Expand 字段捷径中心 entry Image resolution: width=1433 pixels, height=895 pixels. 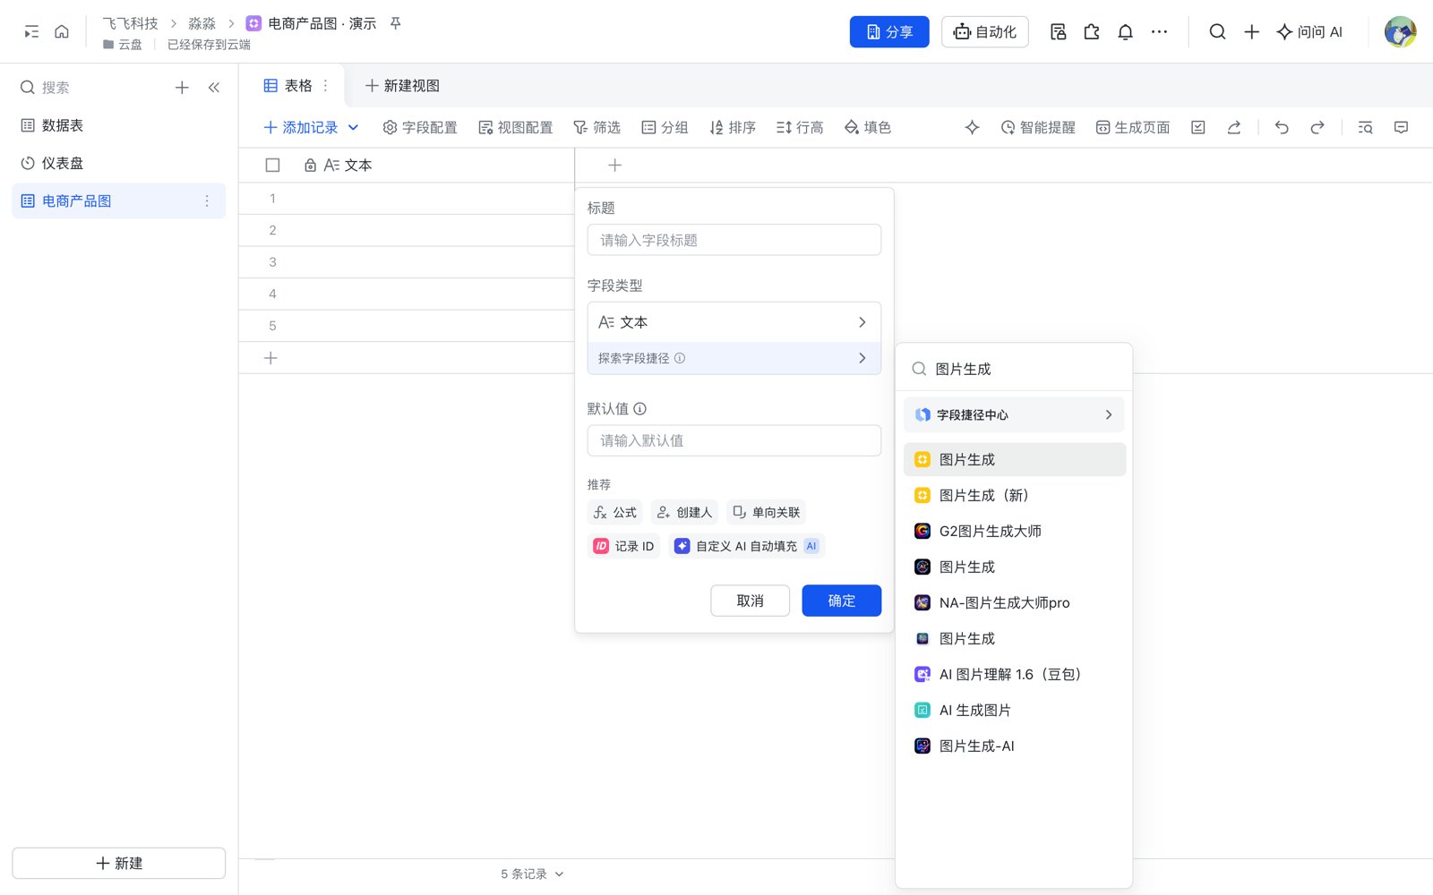tap(1014, 415)
